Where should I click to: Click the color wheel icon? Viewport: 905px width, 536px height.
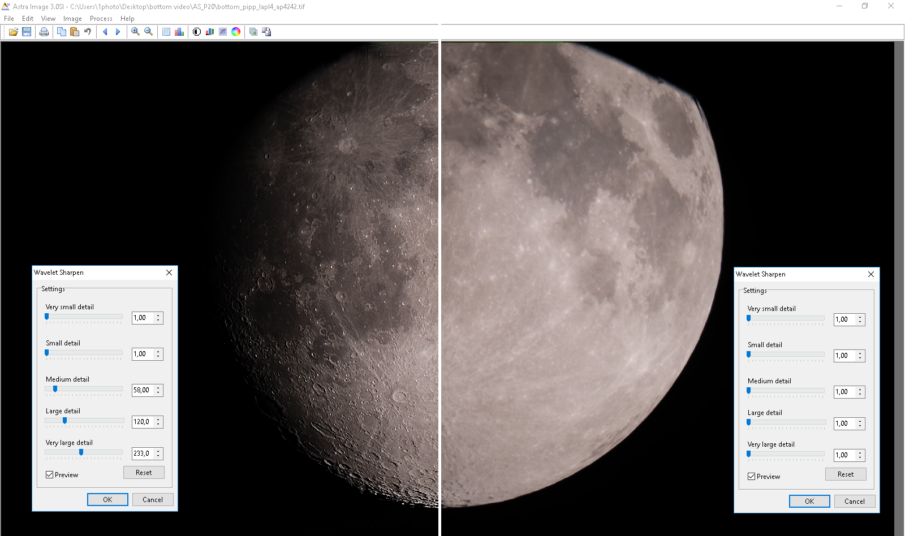(x=236, y=32)
